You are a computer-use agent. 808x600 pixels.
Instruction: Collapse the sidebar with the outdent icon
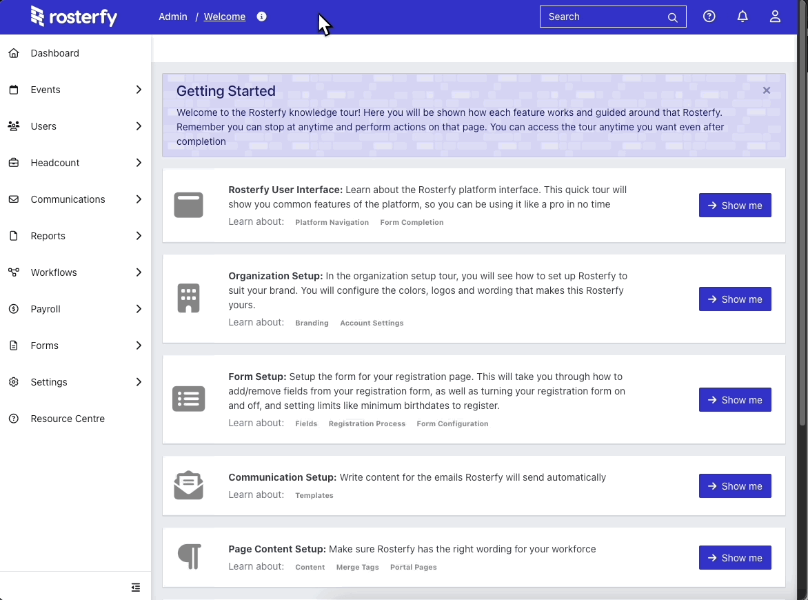(136, 587)
